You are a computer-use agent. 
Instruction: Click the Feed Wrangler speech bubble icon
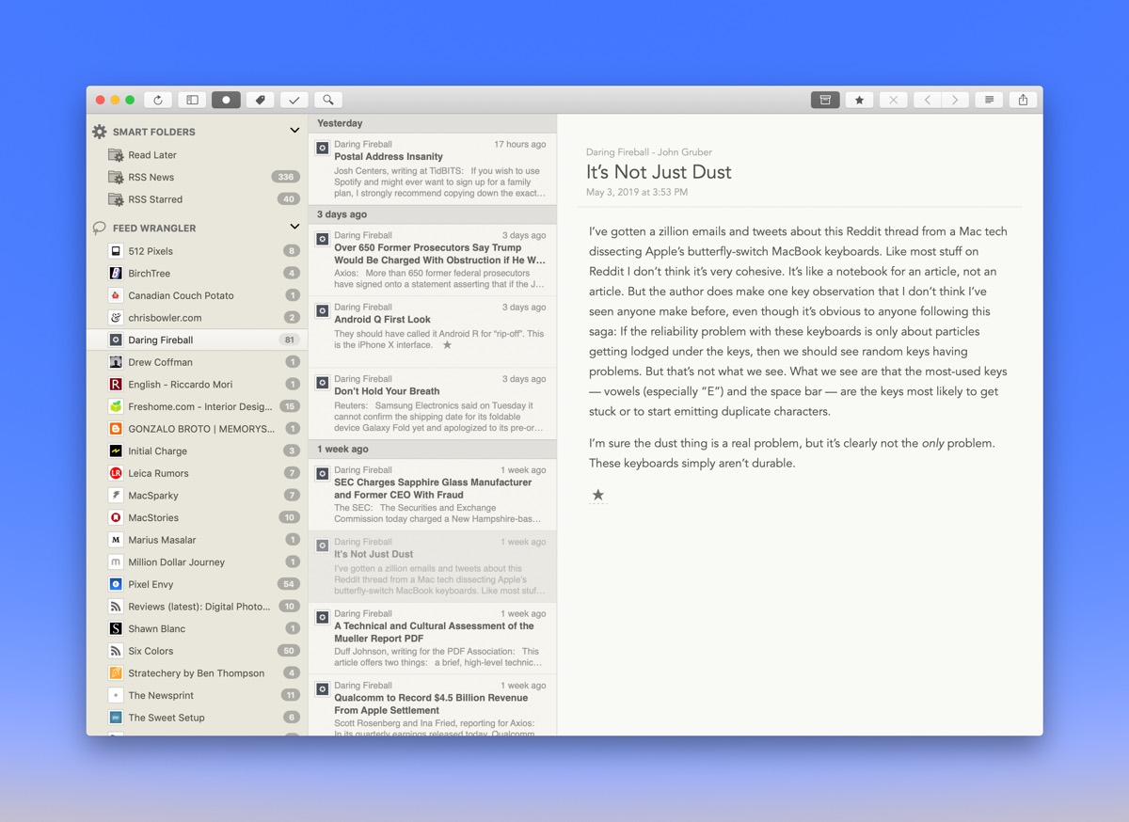coord(99,228)
